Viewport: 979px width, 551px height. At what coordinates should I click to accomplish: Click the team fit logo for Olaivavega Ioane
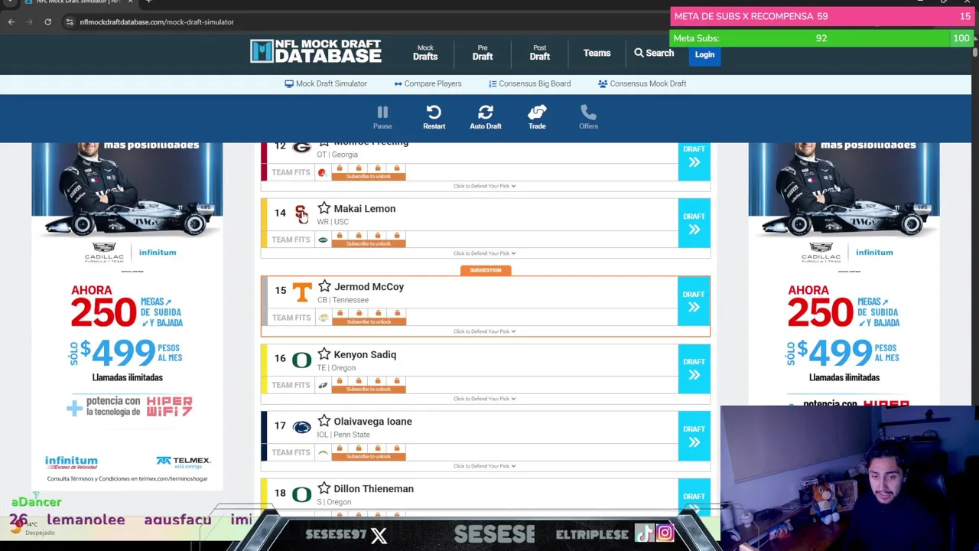coord(323,452)
